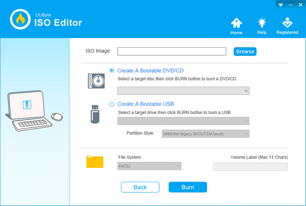This screenshot has width=306, height=206.
Task: Focus the Volume Label text field
Action: [250, 166]
